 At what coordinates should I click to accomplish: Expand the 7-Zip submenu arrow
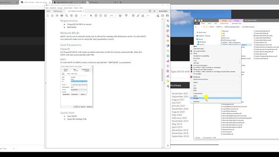(x=240, y=61)
